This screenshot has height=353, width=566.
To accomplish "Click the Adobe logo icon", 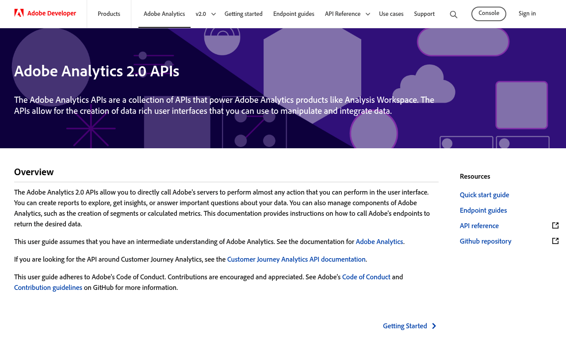I will [x=19, y=13].
